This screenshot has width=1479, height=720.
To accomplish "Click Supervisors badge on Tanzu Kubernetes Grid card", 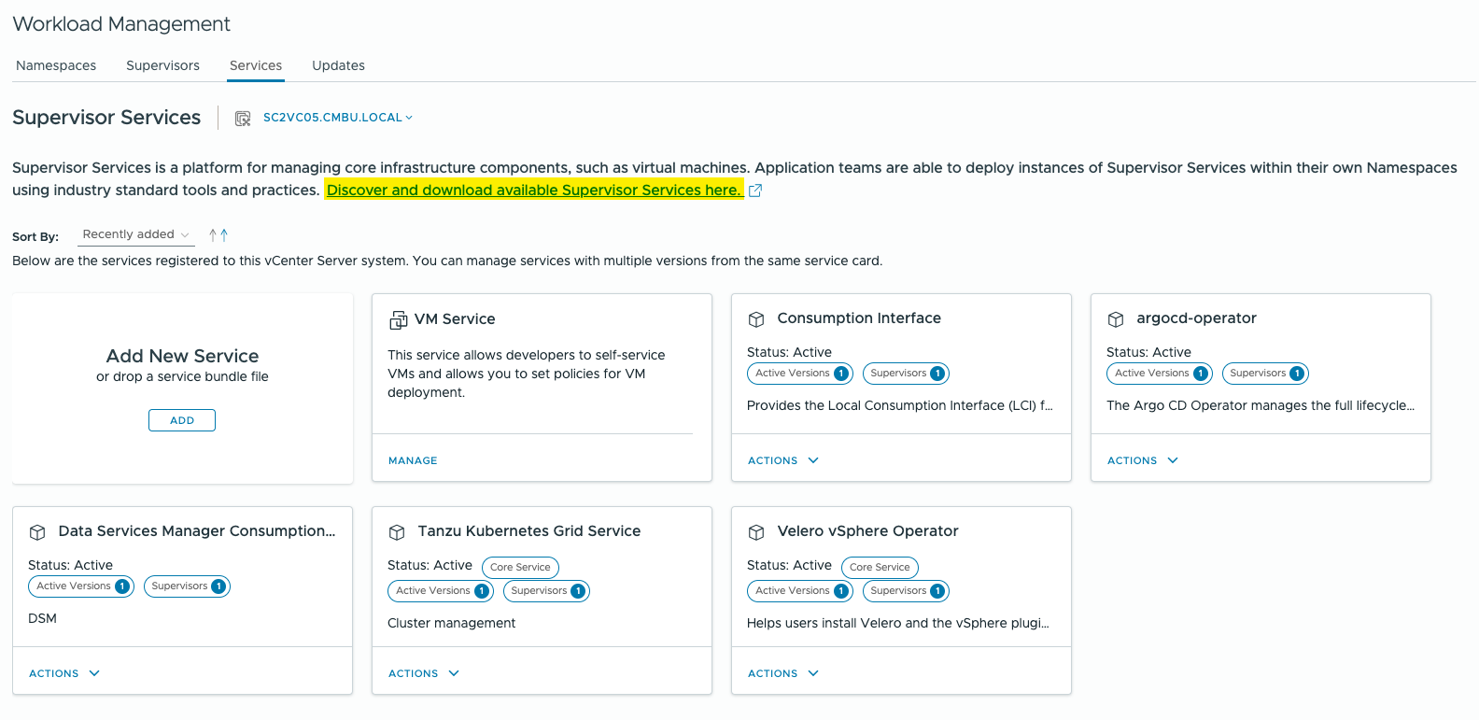I will [547, 591].
